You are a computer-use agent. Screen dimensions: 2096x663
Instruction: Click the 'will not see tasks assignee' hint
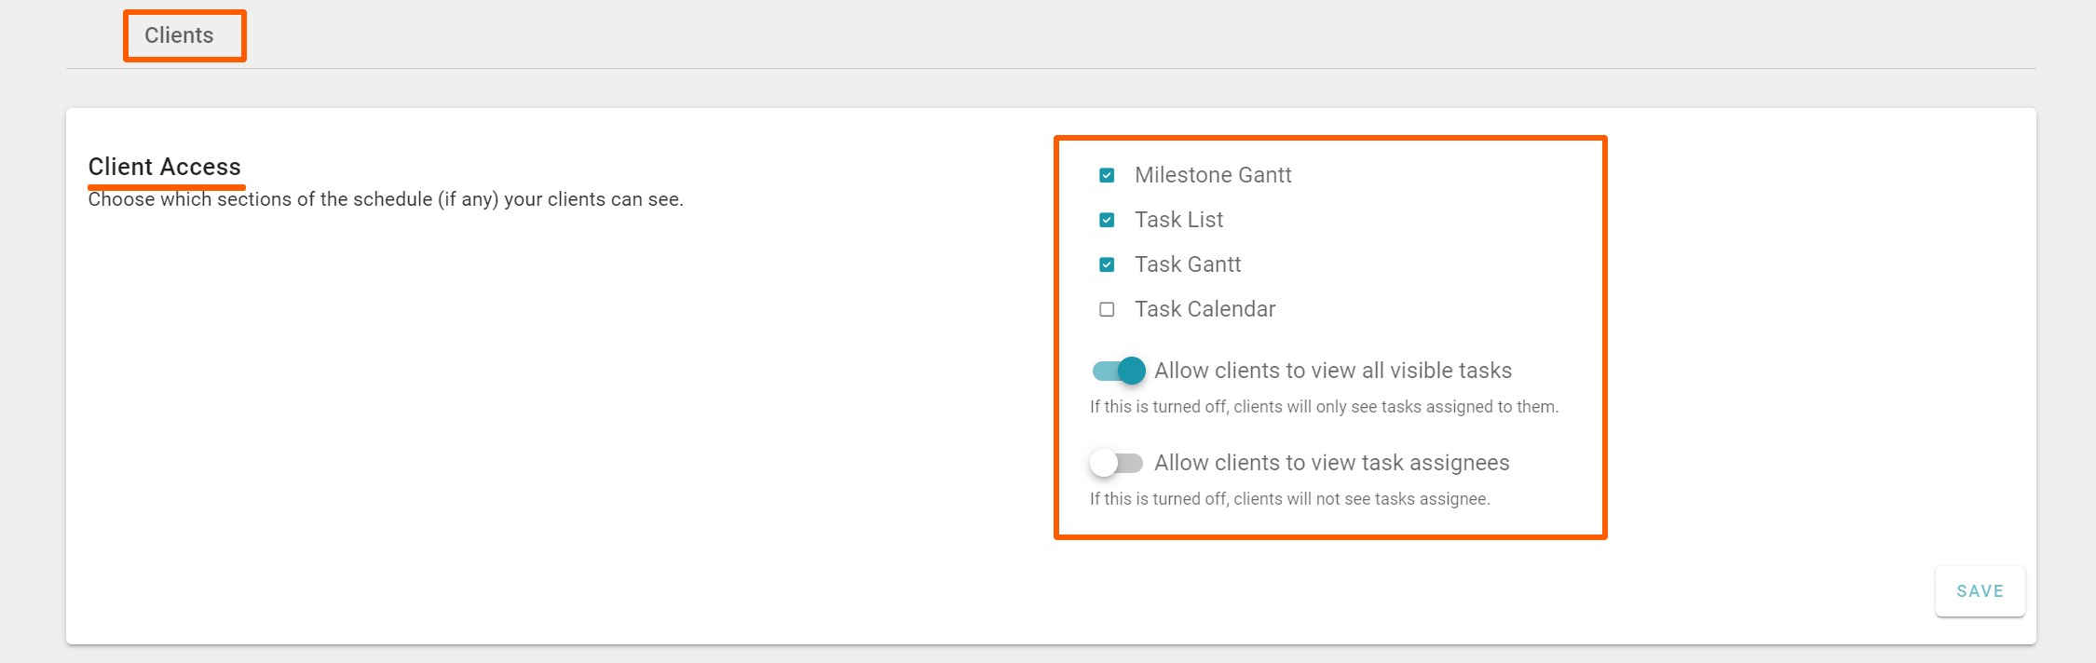pos(1289,499)
